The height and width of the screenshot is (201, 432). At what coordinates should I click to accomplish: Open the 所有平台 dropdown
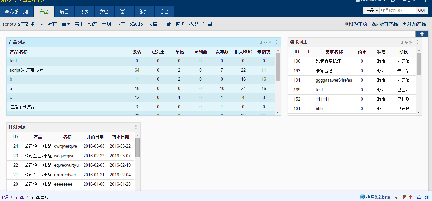point(59,24)
